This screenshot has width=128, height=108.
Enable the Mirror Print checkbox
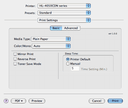click(15, 54)
